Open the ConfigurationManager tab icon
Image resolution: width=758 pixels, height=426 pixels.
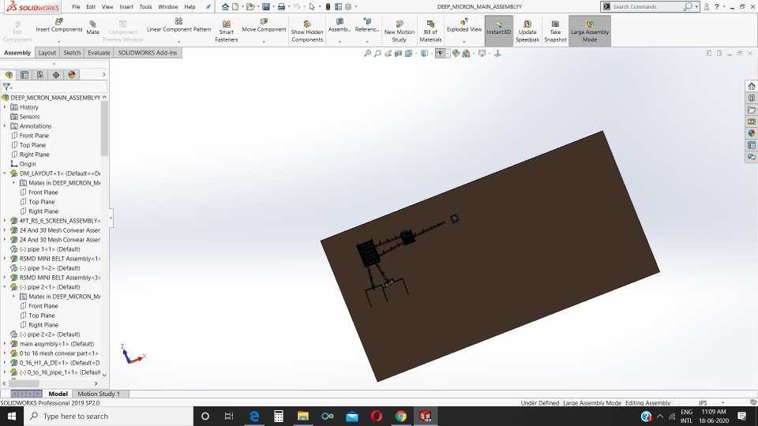[x=40, y=75]
